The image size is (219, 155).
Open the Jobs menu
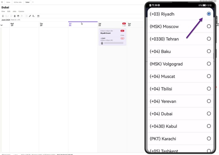tap(14, 11)
